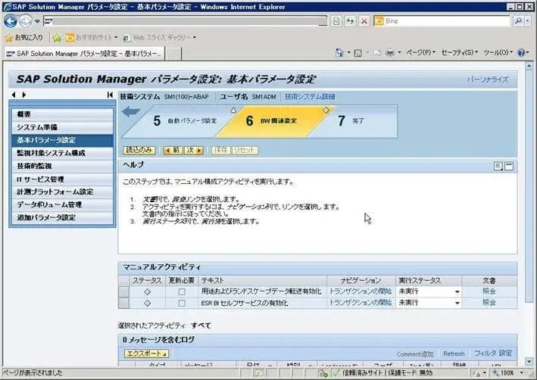This screenshot has width=537, height=380.
Task: Click the 読込のみ button
Action: click(139, 151)
